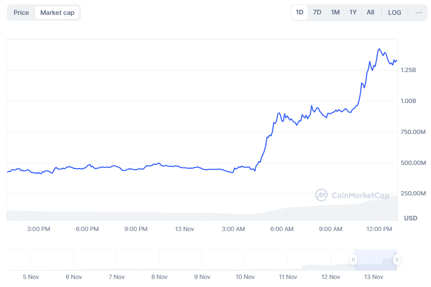Show the 1M time range

pyautogui.click(x=335, y=13)
